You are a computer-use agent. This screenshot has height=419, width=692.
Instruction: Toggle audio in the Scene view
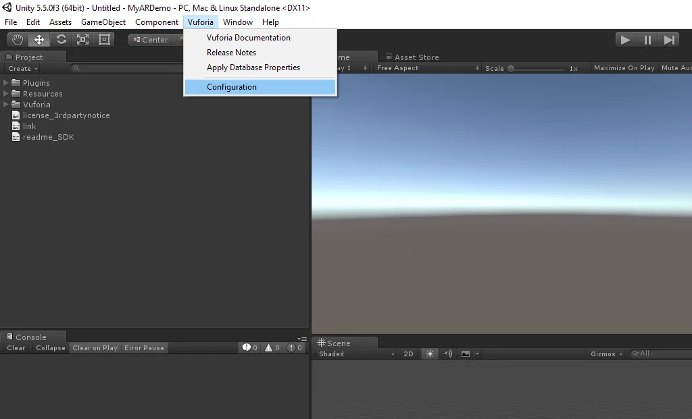pos(449,353)
